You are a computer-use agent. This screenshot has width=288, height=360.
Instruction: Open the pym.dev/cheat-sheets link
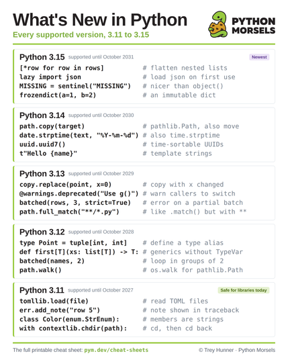[x=116, y=350]
